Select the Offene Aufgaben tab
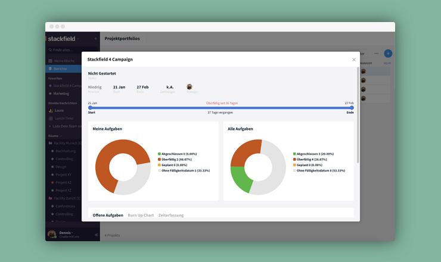This screenshot has height=262, width=441. click(x=108, y=215)
